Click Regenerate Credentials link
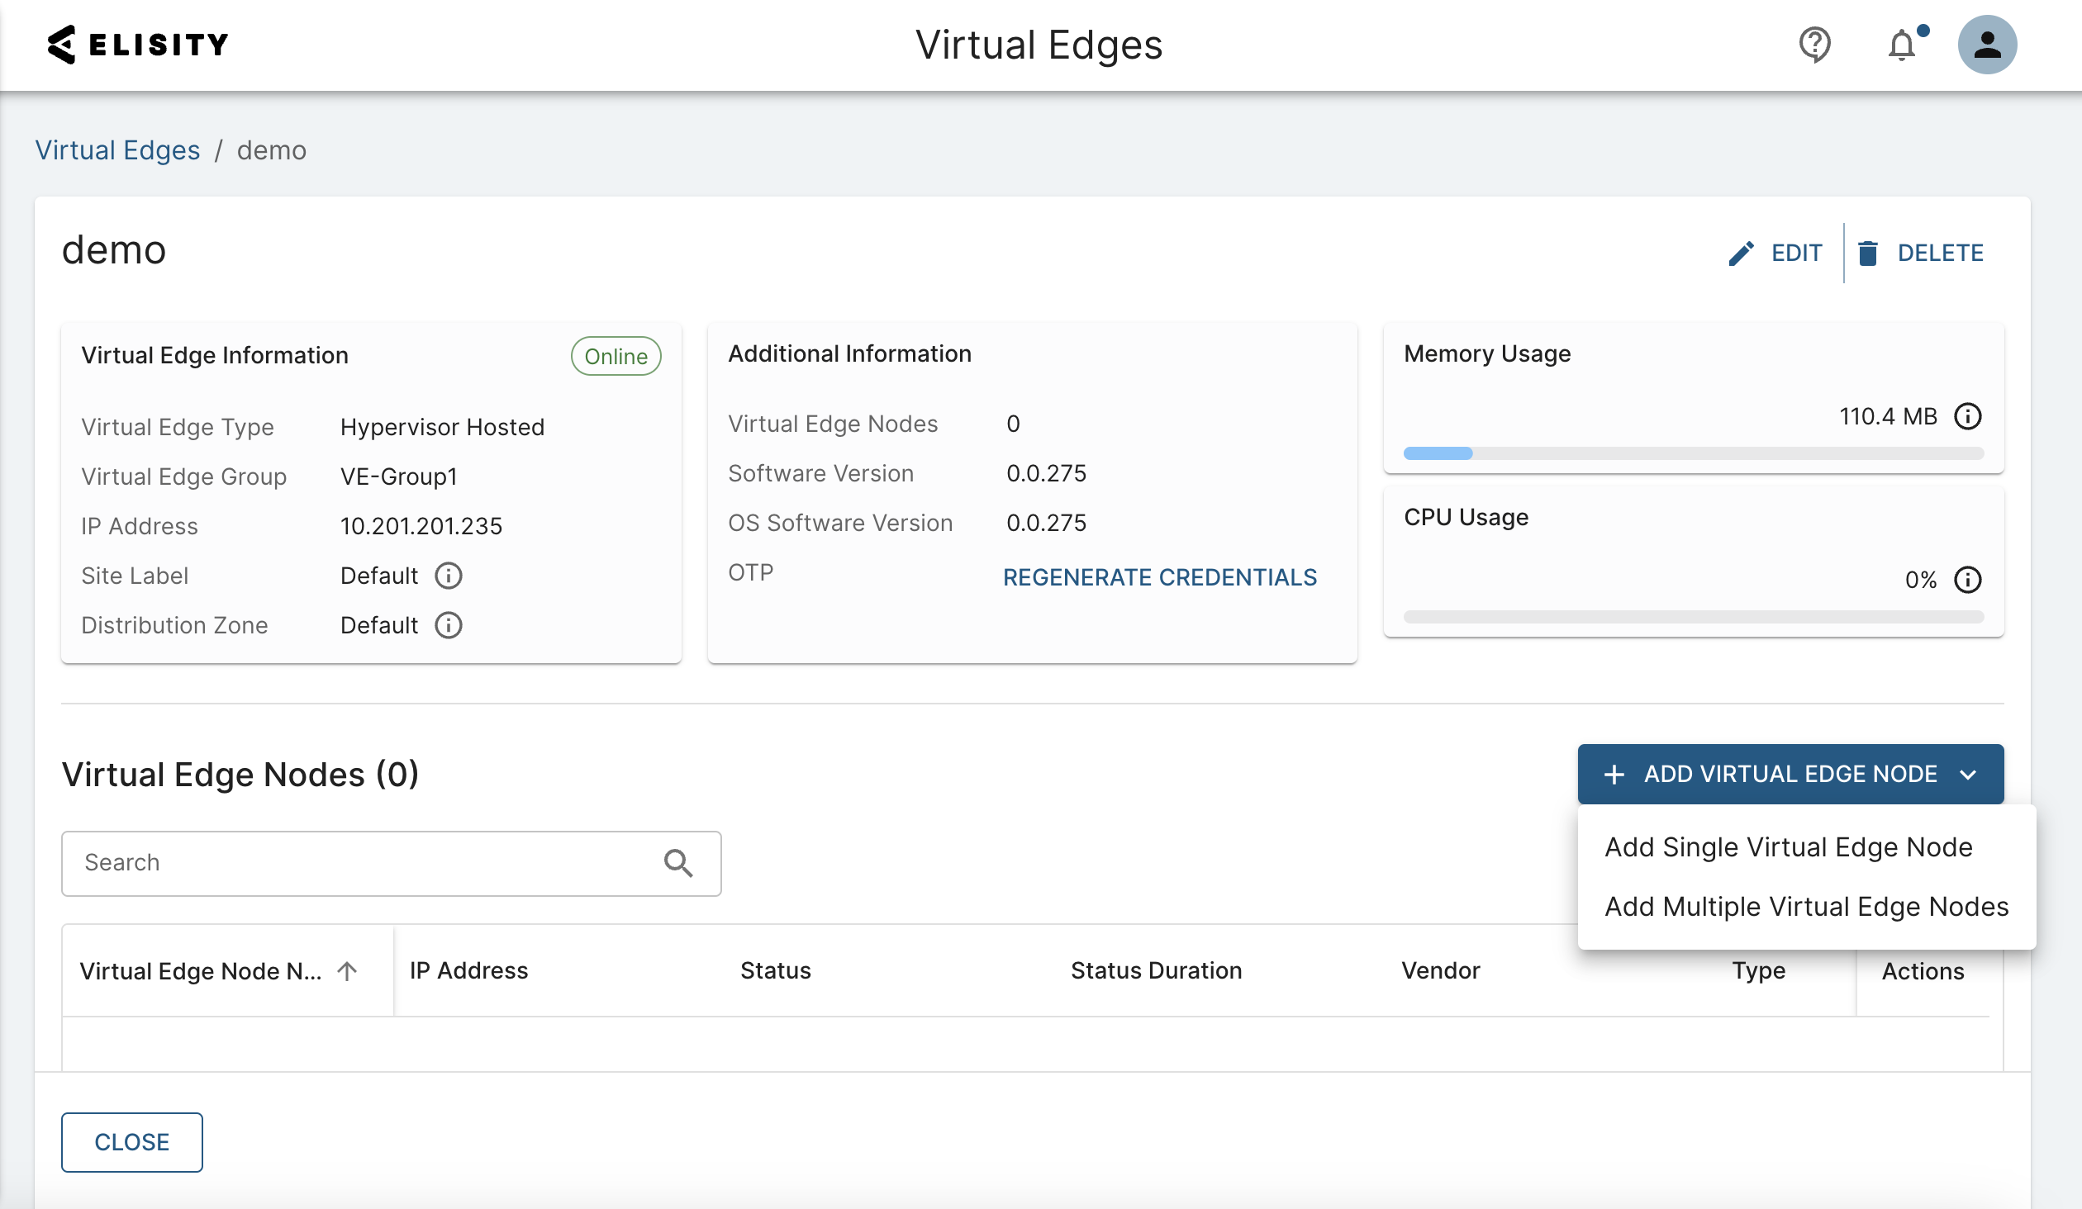This screenshot has width=2082, height=1209. pos(1159,577)
